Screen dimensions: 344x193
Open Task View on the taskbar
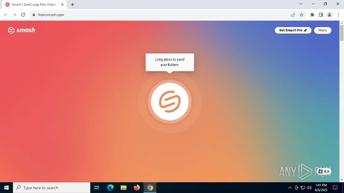tap(97, 188)
